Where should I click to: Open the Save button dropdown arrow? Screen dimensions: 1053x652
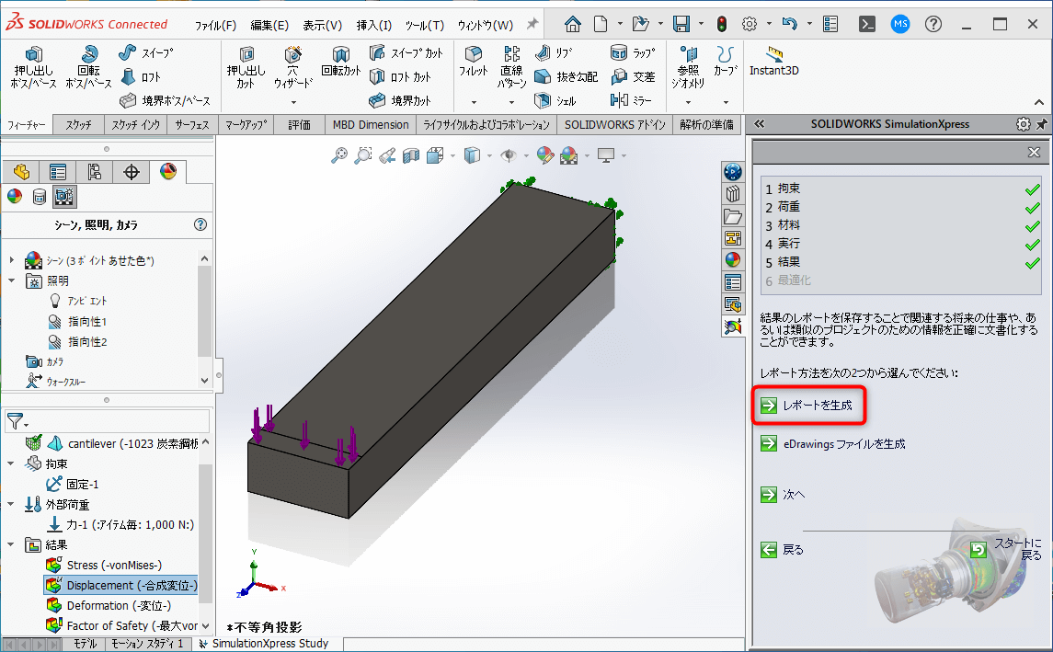(x=699, y=23)
